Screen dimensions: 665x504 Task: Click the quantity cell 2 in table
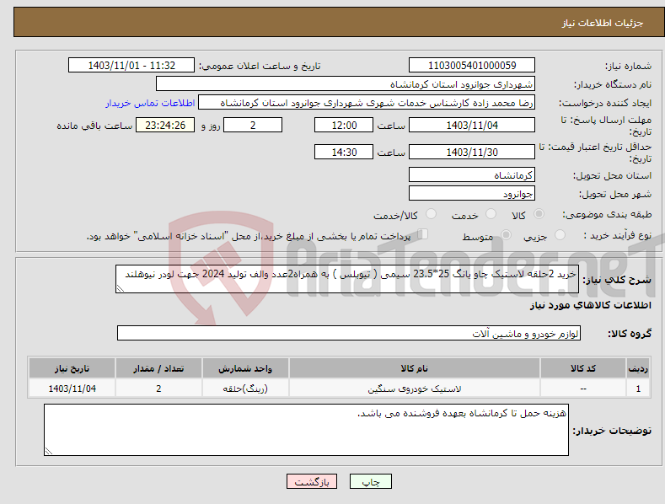(158, 389)
